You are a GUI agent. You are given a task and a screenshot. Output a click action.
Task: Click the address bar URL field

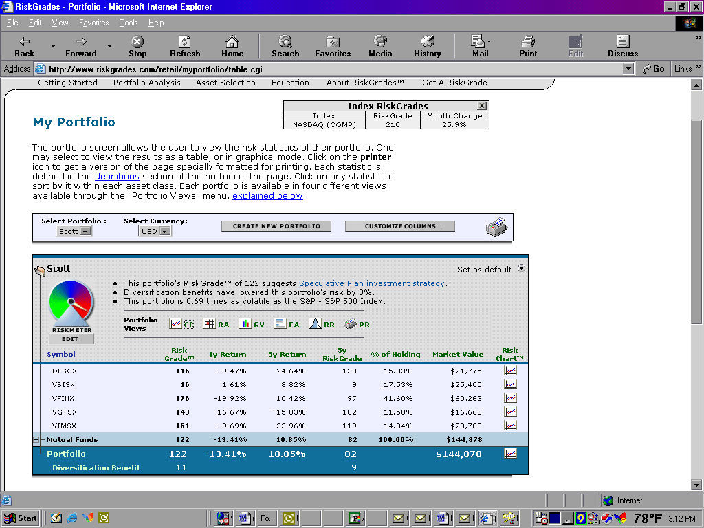328,69
